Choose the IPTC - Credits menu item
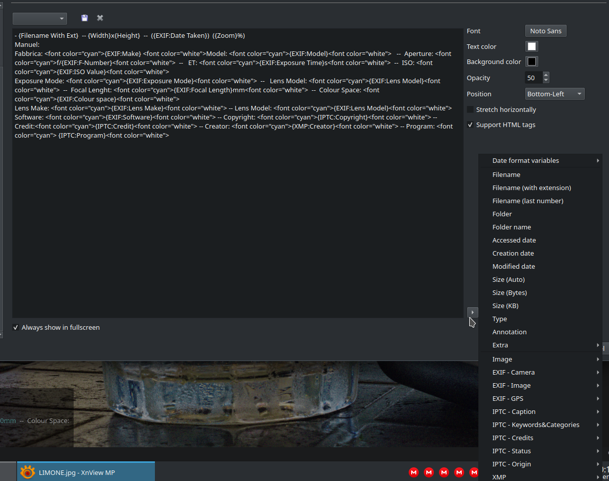The width and height of the screenshot is (609, 481). click(513, 438)
